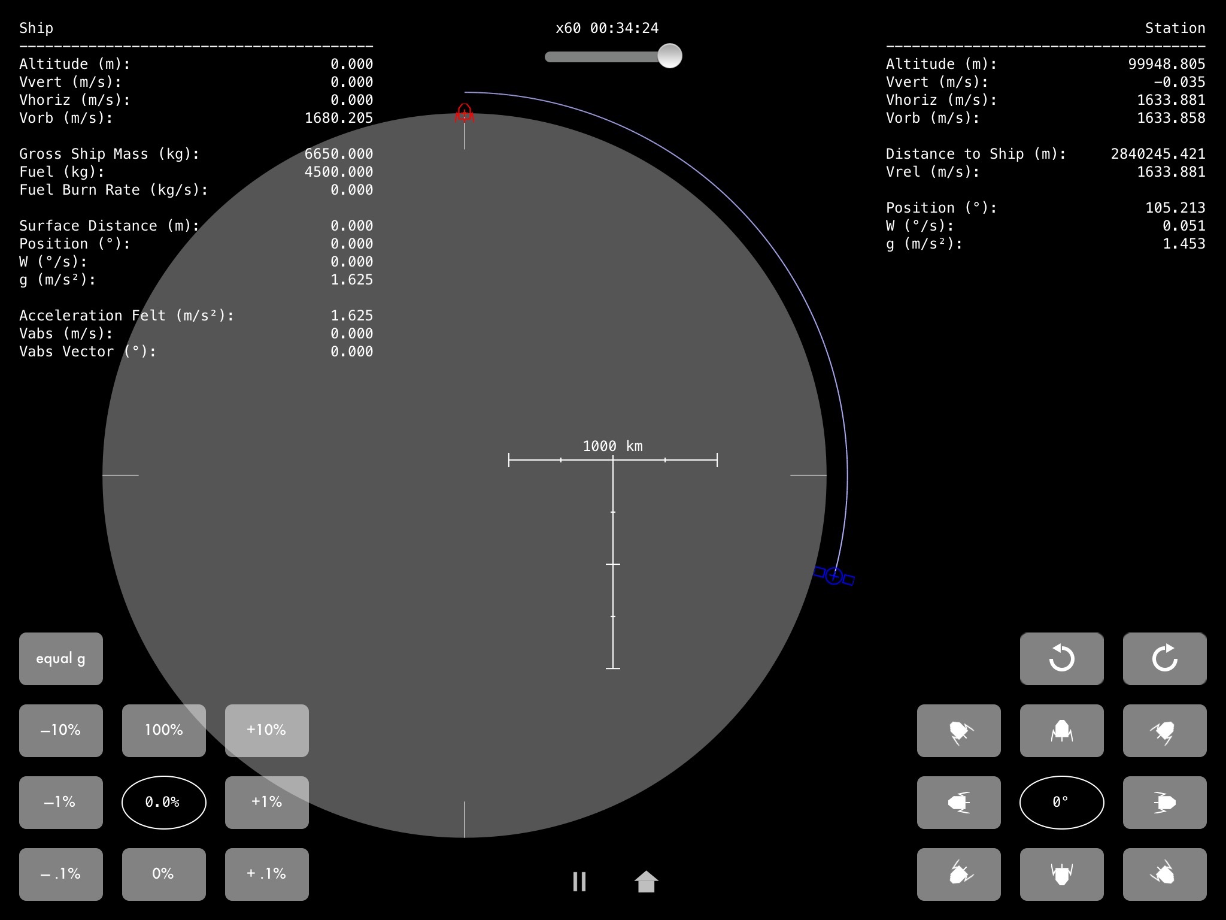Click the station Position value 105.213
Screen dimensions: 1226x920
(x=1176, y=208)
